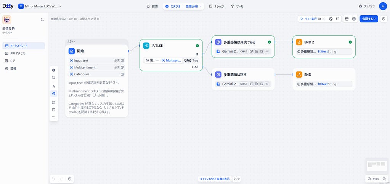Open the version history clock icon

383,19
